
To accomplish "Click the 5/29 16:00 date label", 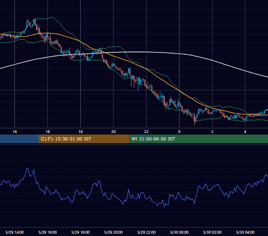I will pyautogui.click(x=48, y=232).
